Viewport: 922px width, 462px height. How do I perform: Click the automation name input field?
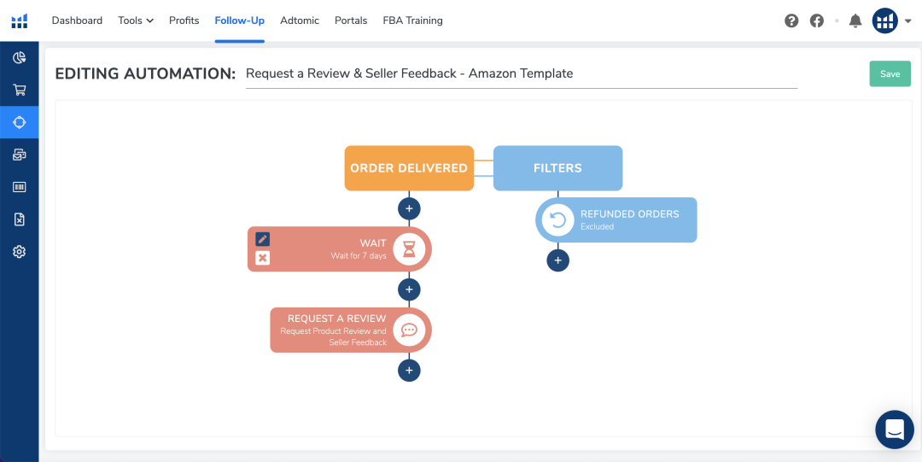tap(521, 73)
